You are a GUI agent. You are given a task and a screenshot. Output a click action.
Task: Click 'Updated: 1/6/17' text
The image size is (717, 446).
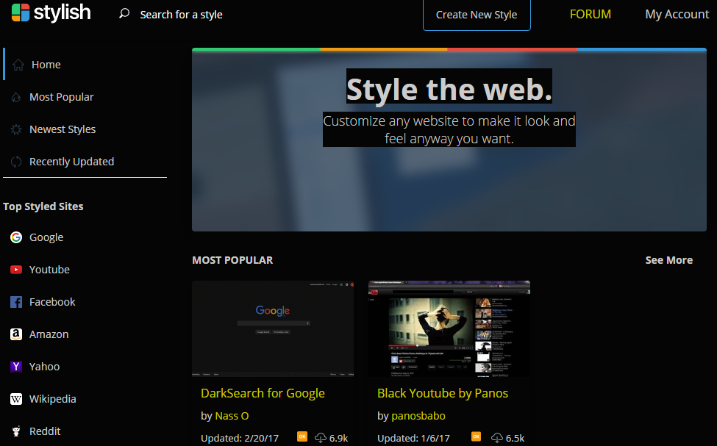(413, 438)
